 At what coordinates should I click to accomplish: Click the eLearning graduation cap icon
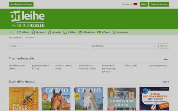114,32
